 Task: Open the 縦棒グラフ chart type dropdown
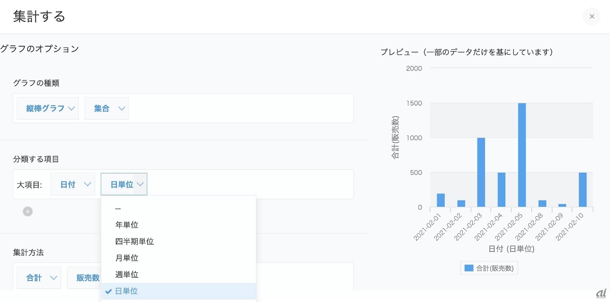(x=48, y=109)
